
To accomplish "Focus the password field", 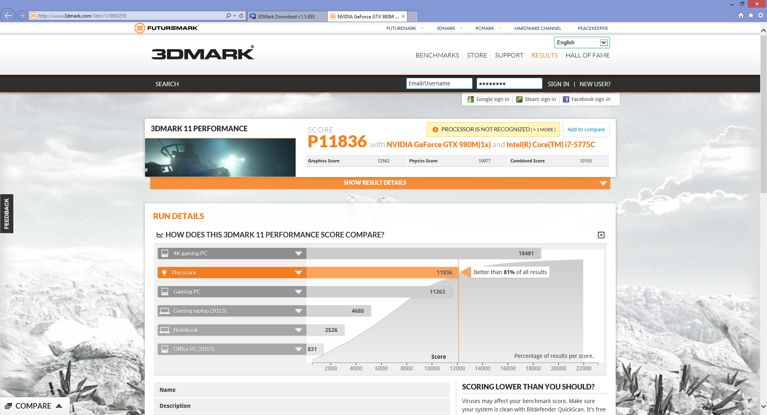I will tap(509, 83).
